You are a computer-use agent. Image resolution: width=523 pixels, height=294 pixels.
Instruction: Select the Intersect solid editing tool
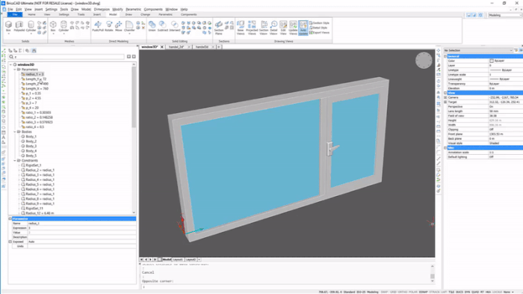174,26
